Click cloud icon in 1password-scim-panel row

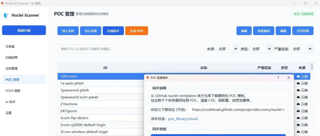(298, 97)
